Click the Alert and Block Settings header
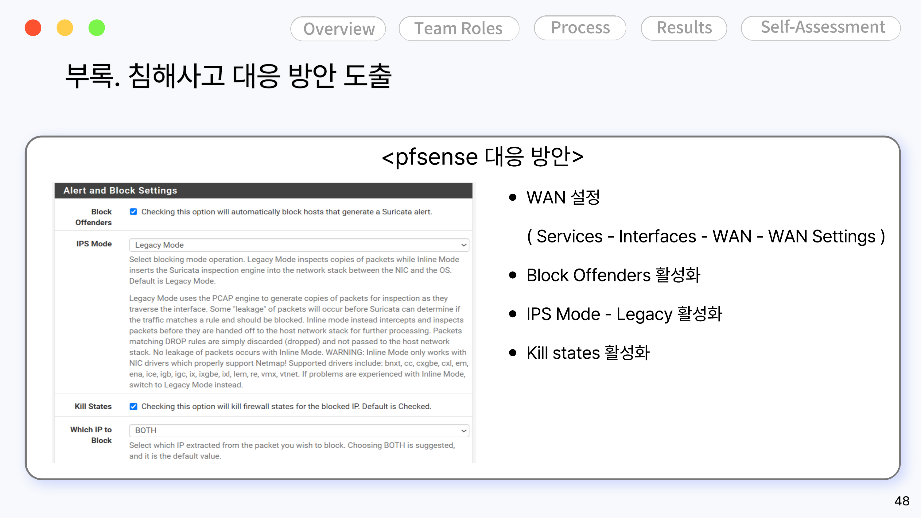Image resolution: width=921 pixels, height=518 pixels. click(263, 191)
